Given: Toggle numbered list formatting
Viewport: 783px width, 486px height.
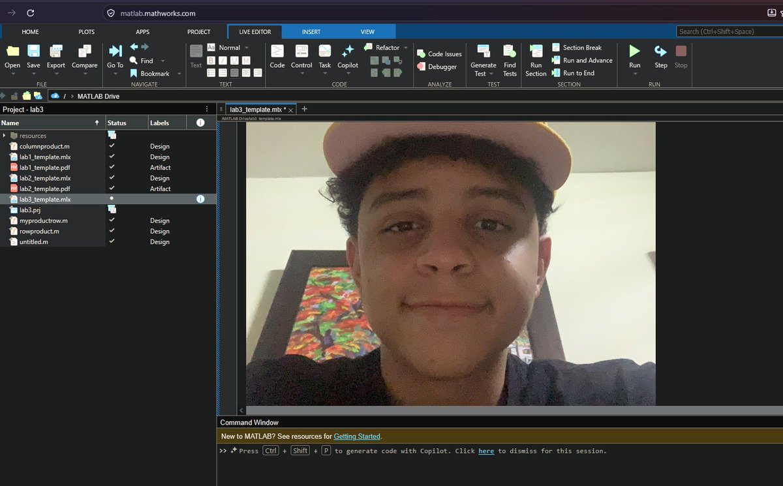Looking at the screenshot, I should [223, 73].
